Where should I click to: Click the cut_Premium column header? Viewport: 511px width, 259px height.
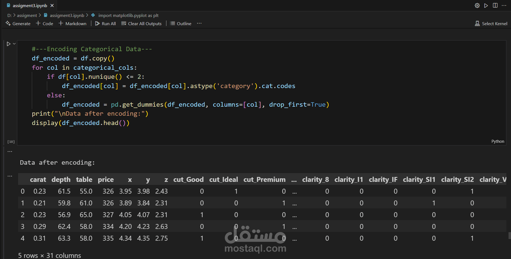[x=264, y=179]
